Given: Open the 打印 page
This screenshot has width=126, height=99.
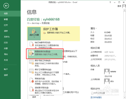Looking at the screenshot, I should point(10,43).
